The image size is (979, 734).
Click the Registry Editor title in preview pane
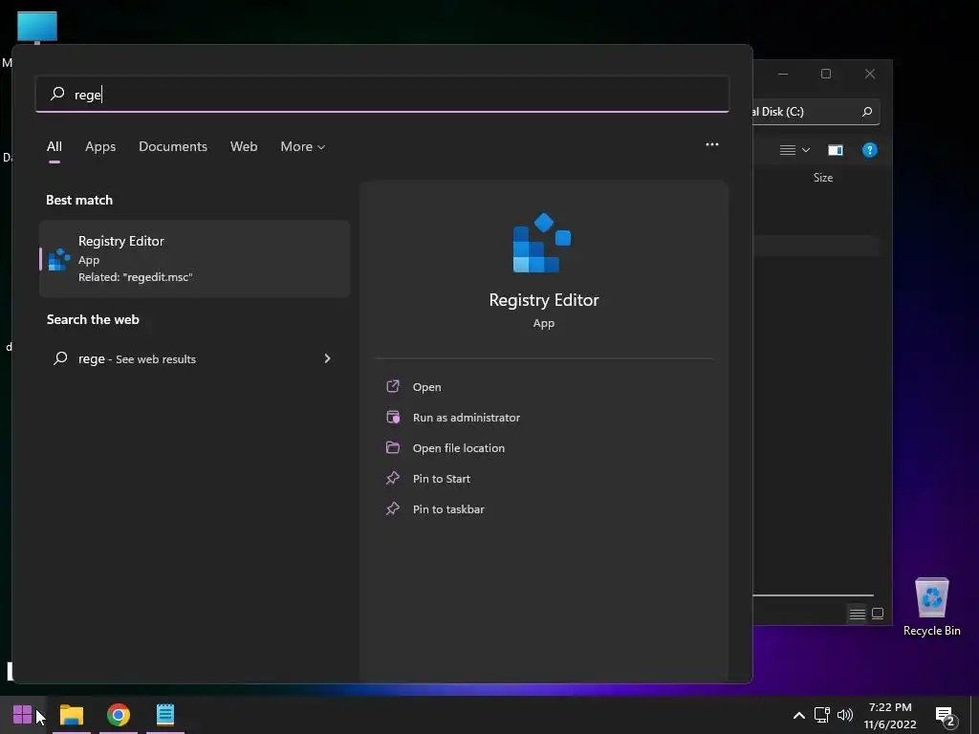tap(544, 300)
